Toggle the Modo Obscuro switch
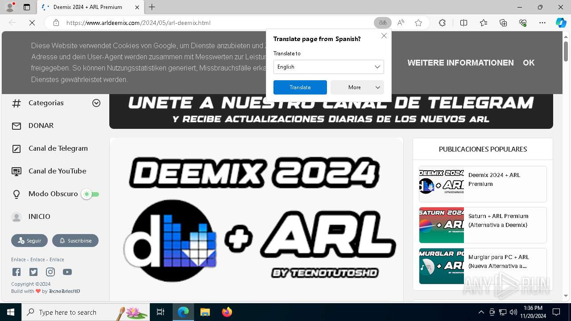Viewport: 571px width, 321px height. (x=91, y=194)
